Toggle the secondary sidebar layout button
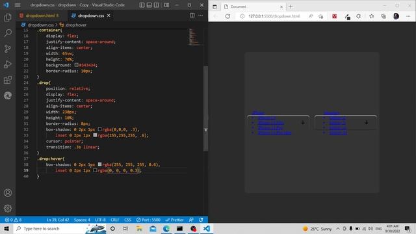The width and height of the screenshot is (416, 234). [157, 5]
